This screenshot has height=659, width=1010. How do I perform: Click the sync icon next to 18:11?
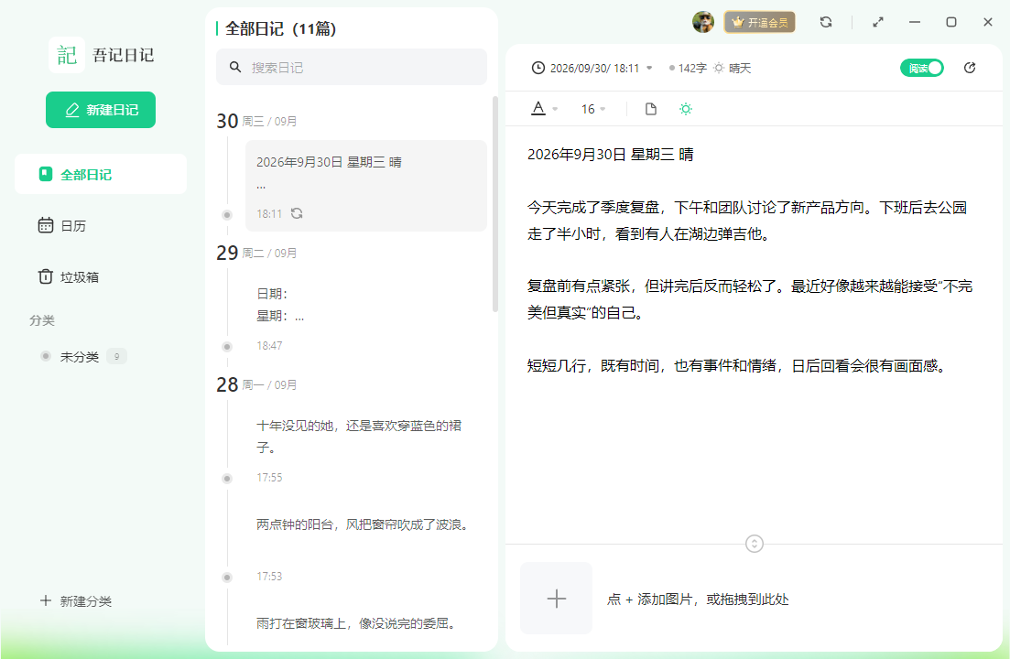pos(297,213)
